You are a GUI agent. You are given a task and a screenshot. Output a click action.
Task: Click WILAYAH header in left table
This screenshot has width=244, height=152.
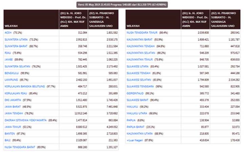pos(12,26)
